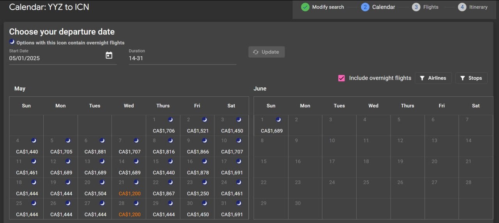Open the Start Date calendar picker icon
This screenshot has width=499, height=223.
point(109,56)
